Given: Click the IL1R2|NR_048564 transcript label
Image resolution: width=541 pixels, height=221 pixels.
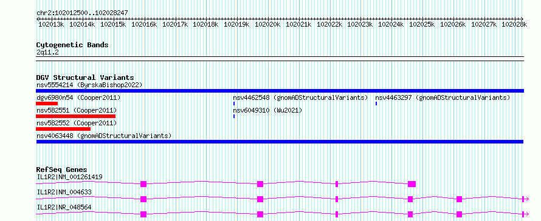Looking at the screenshot, I should pyautogui.click(x=64, y=207).
